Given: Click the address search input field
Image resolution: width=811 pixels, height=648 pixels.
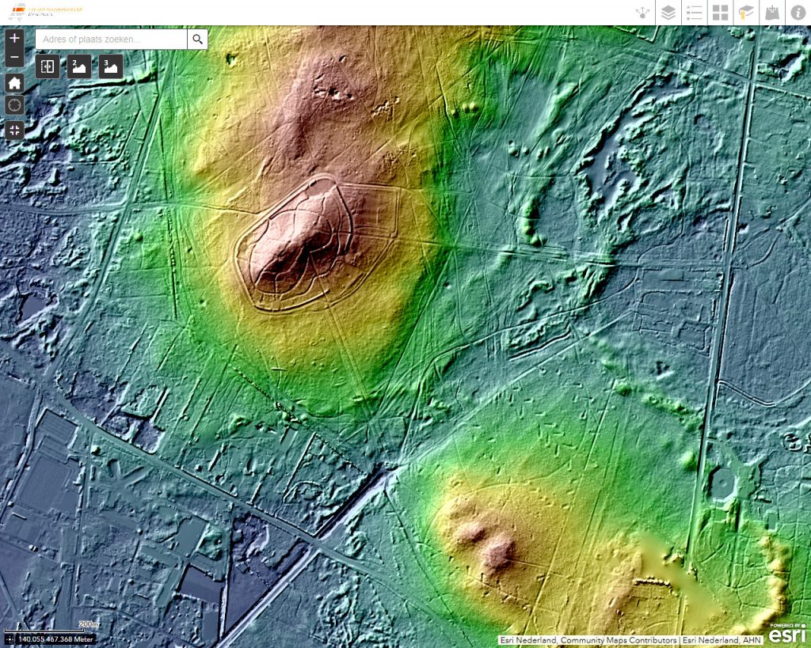Looking at the screenshot, I should (111, 40).
